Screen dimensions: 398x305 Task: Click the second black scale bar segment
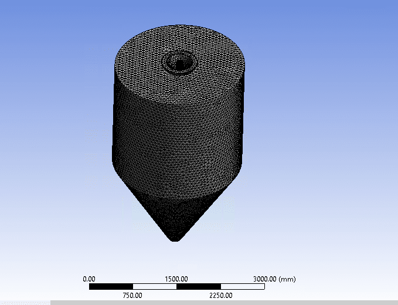[x=198, y=287]
